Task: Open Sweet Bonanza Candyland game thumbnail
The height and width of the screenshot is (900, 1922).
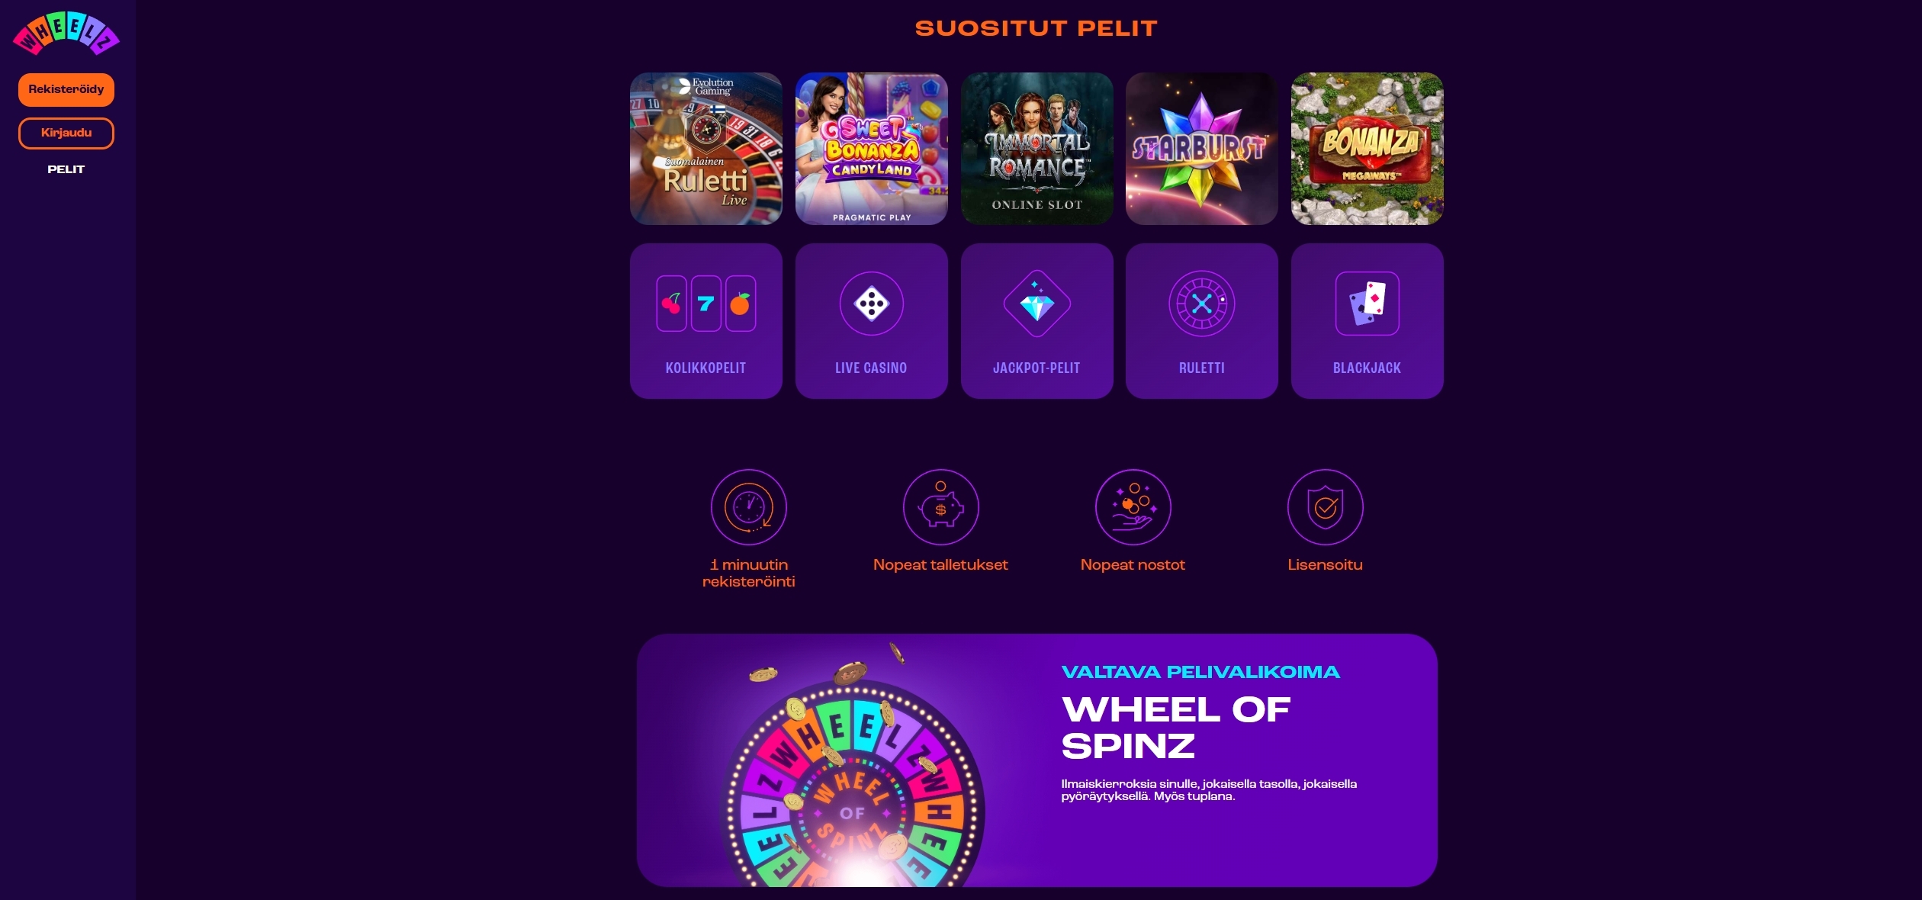Action: pos(871,149)
